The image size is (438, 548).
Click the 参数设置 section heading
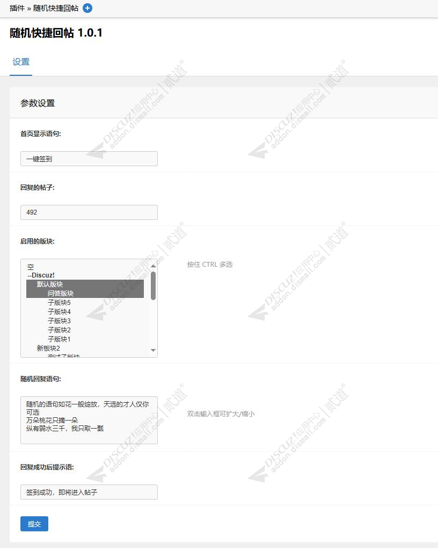tap(38, 103)
